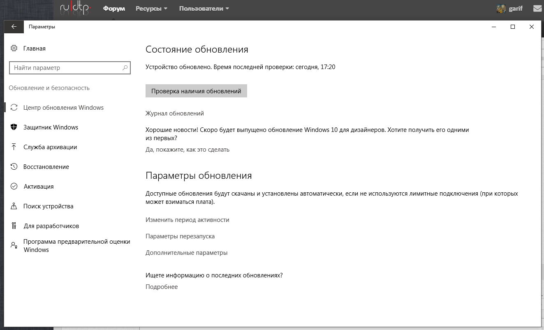This screenshot has height=330, width=544.
Task: Click the Защитник Windows shield icon
Action: click(x=14, y=127)
